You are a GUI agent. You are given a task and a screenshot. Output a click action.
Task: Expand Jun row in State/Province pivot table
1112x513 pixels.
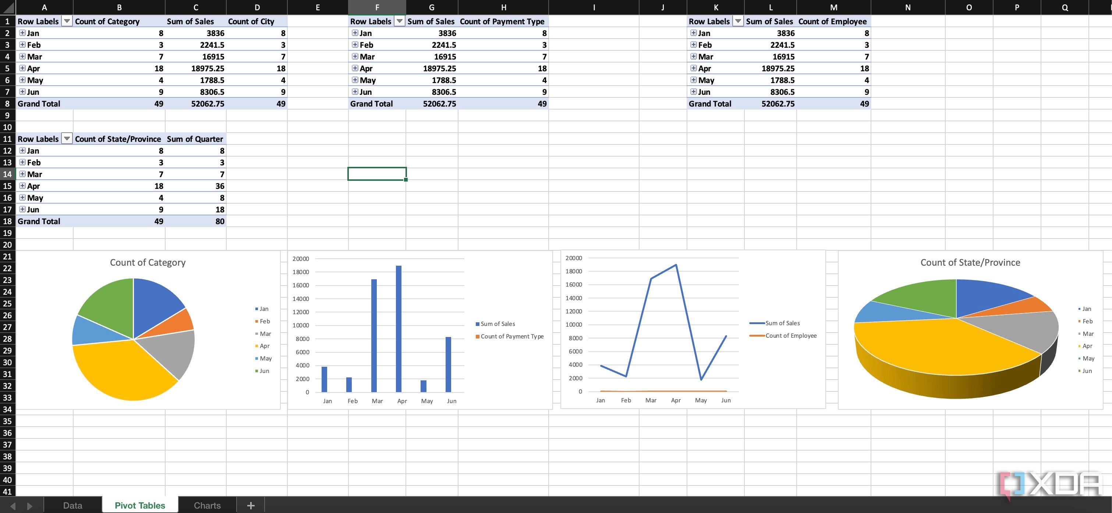click(22, 209)
